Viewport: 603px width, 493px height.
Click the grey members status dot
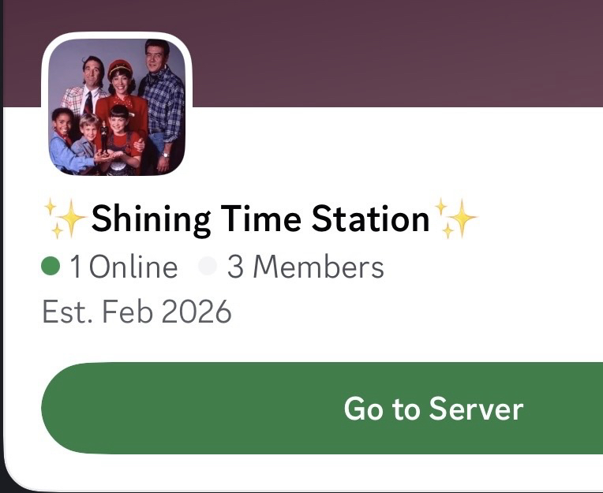(x=208, y=267)
